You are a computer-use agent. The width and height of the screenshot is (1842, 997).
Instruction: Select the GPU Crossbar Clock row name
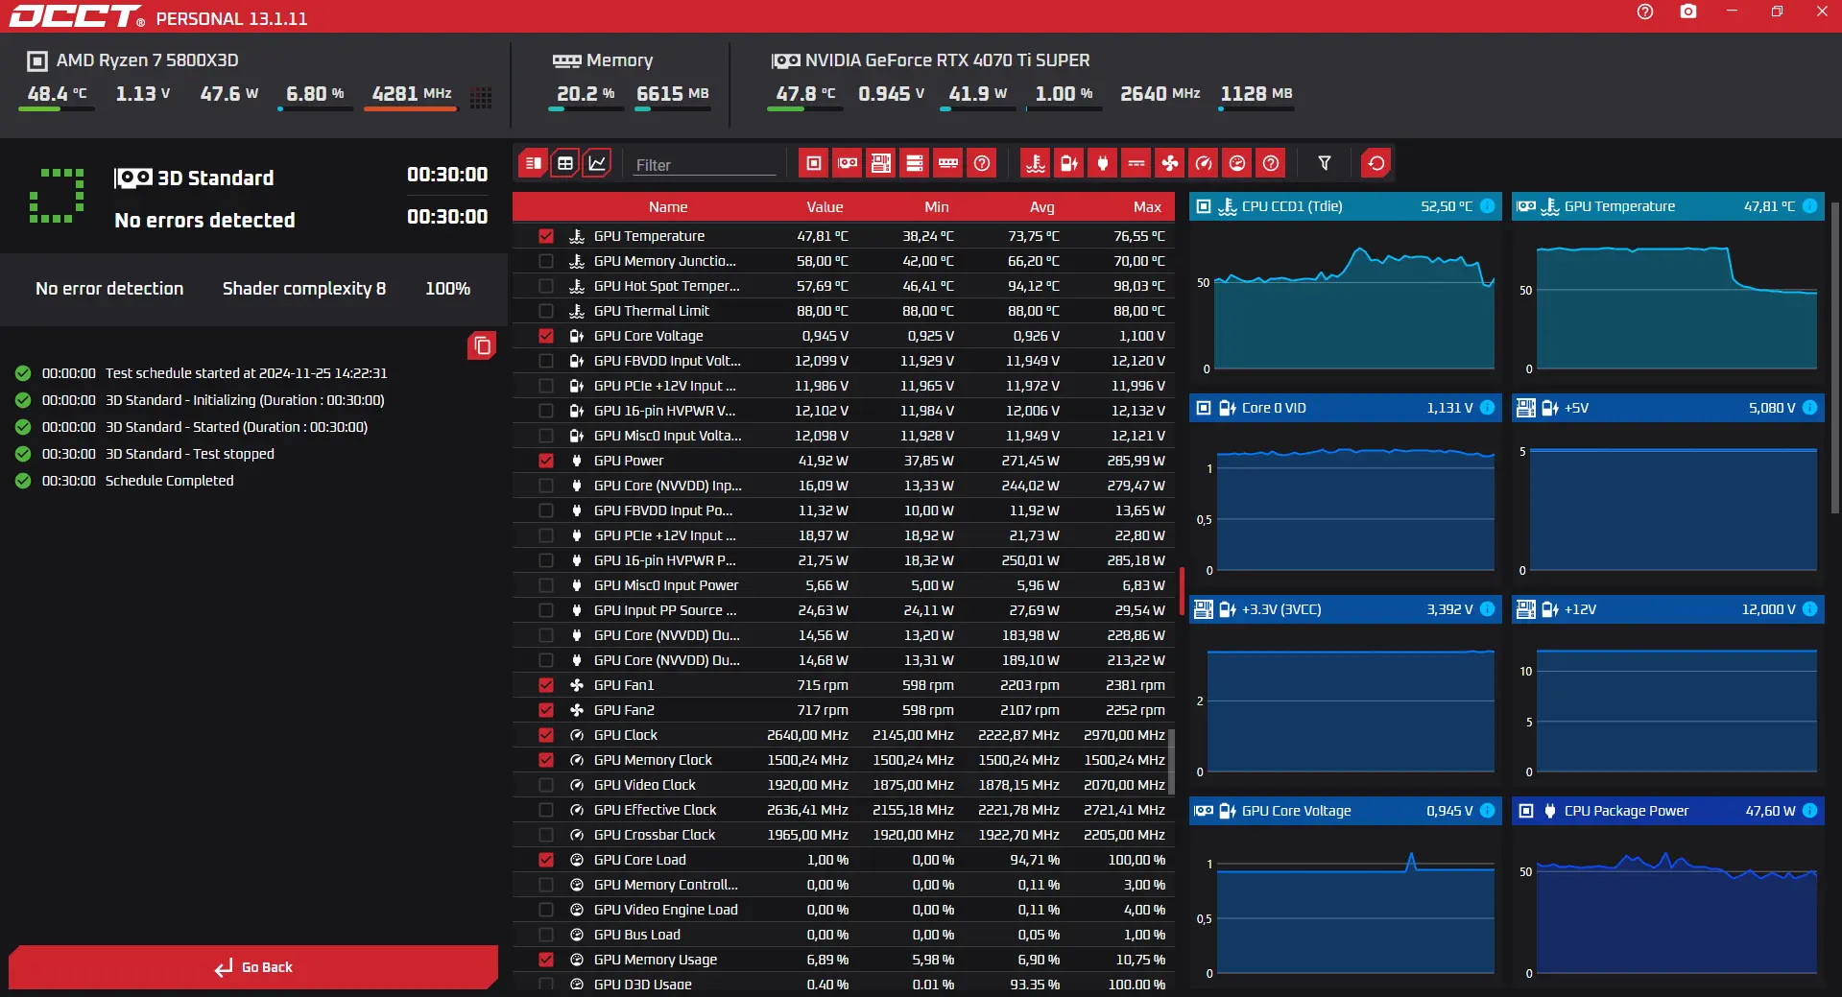[x=655, y=835]
